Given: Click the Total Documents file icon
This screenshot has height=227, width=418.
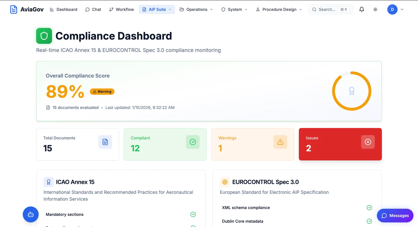Looking at the screenshot, I should coord(105,142).
